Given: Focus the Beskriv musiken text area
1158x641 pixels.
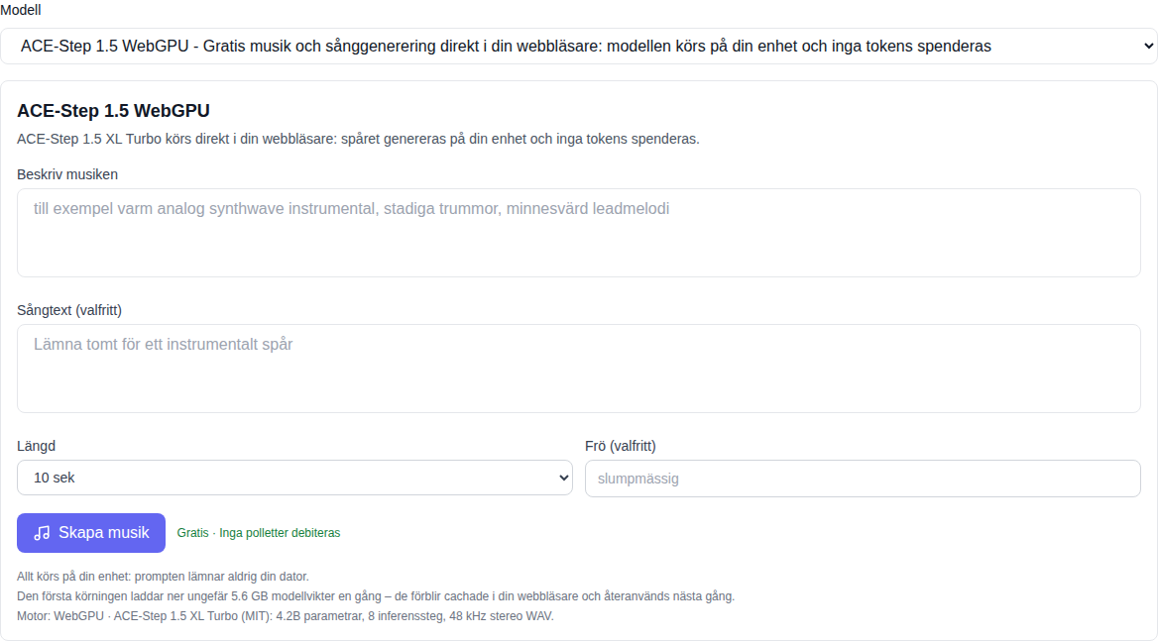Looking at the screenshot, I should [578, 233].
